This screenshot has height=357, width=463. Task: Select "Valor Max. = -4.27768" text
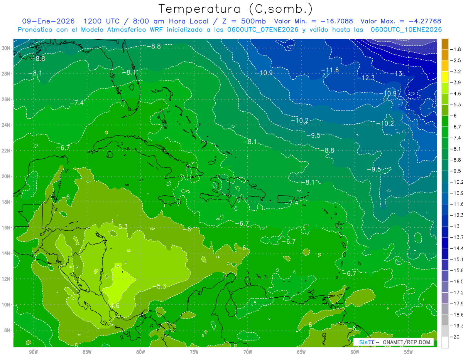pos(400,21)
